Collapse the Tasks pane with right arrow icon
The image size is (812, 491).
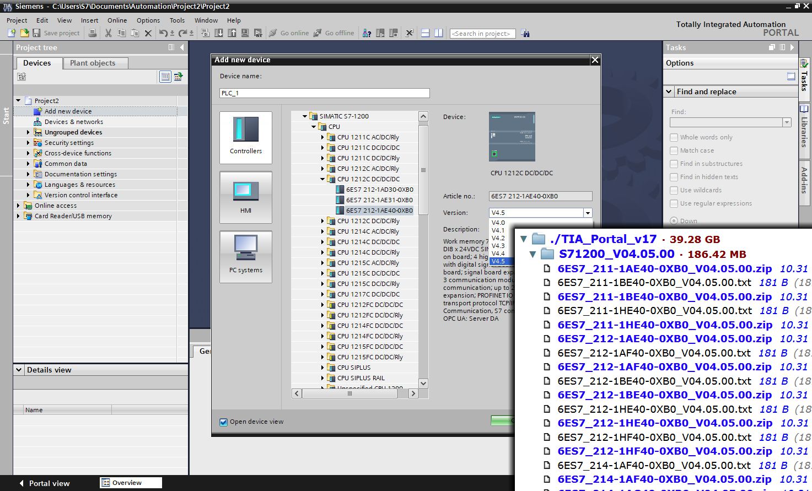[792, 47]
